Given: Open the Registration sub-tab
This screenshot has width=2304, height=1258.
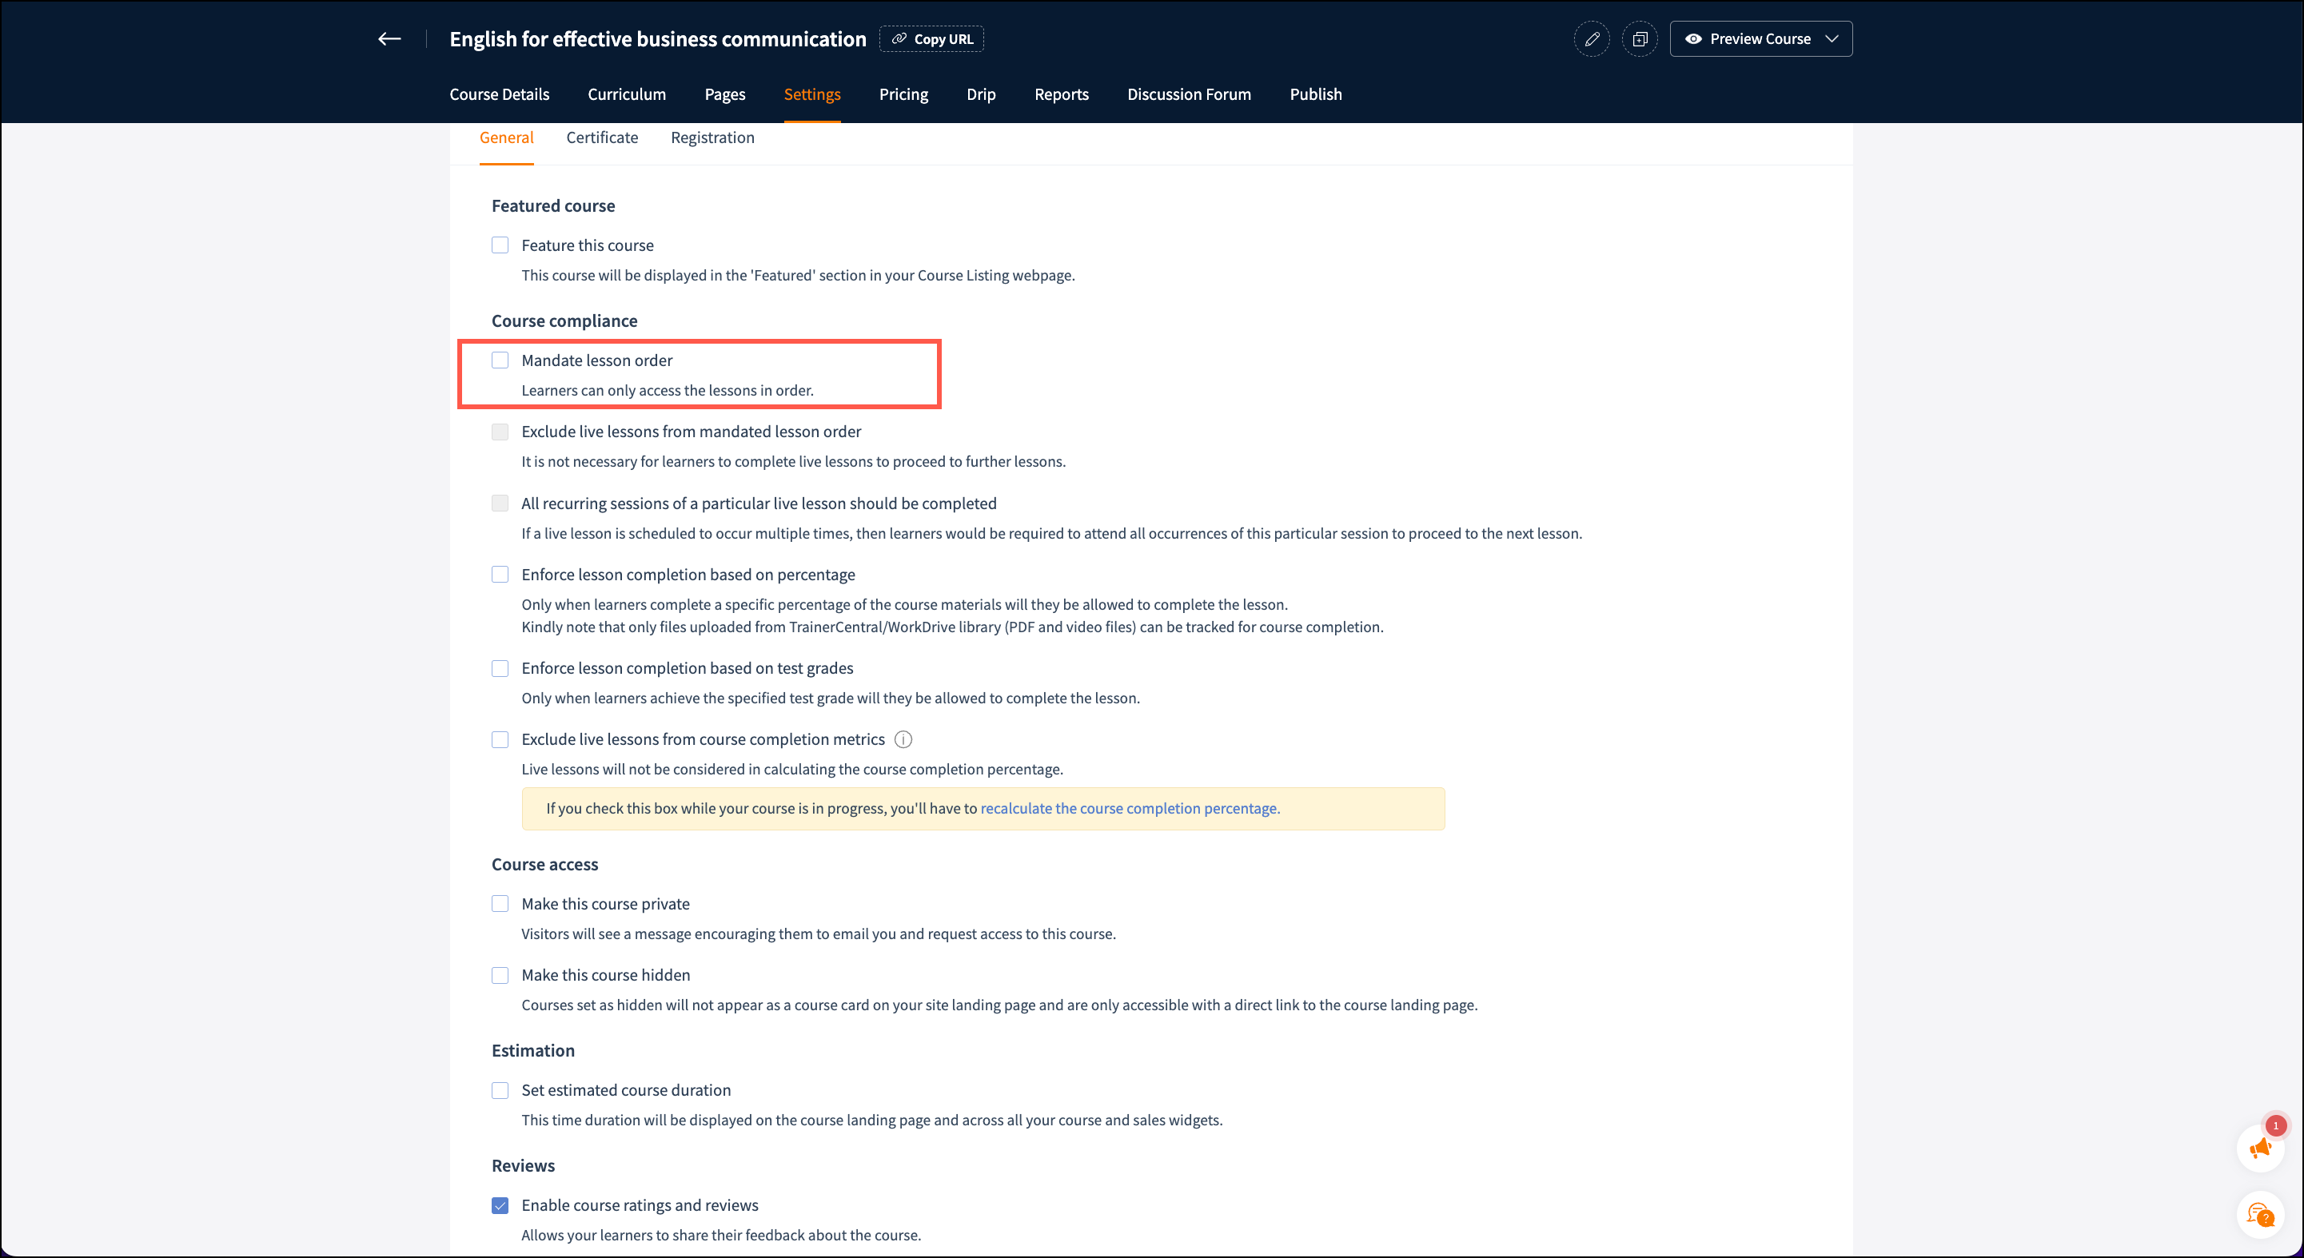Looking at the screenshot, I should [712, 137].
